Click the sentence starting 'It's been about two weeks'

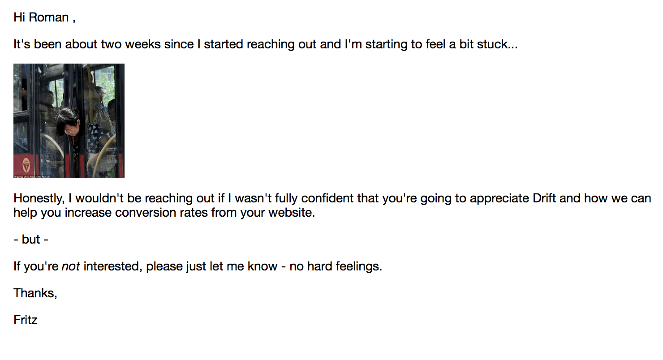click(266, 44)
